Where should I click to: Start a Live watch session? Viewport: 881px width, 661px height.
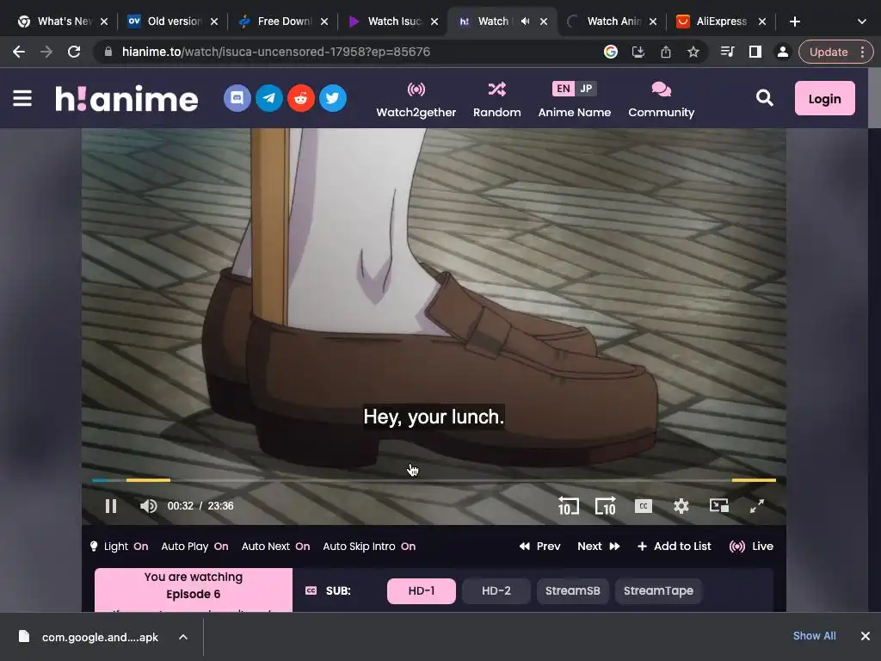(750, 547)
